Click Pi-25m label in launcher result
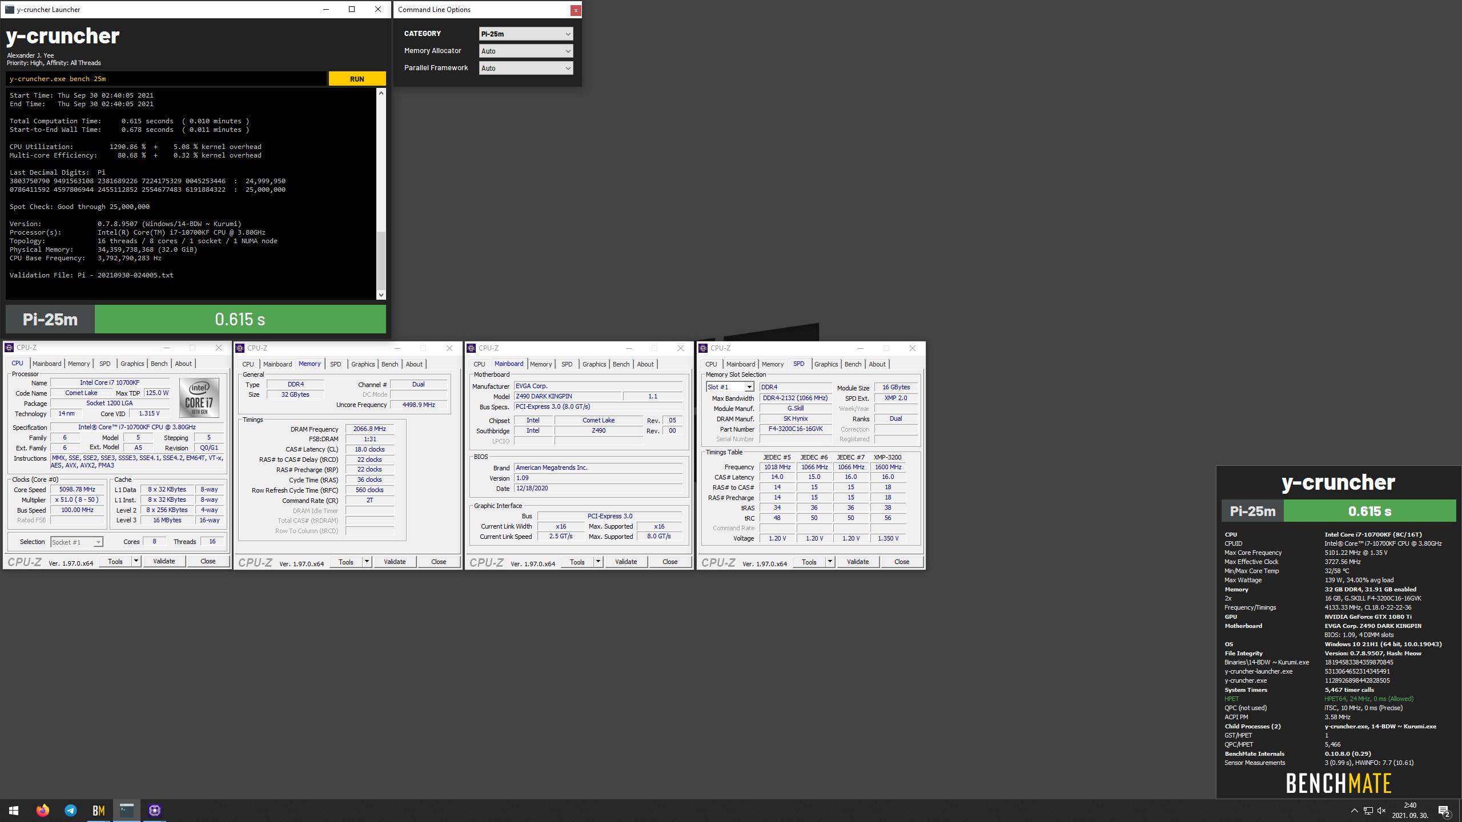Image resolution: width=1462 pixels, height=822 pixels. [50, 319]
